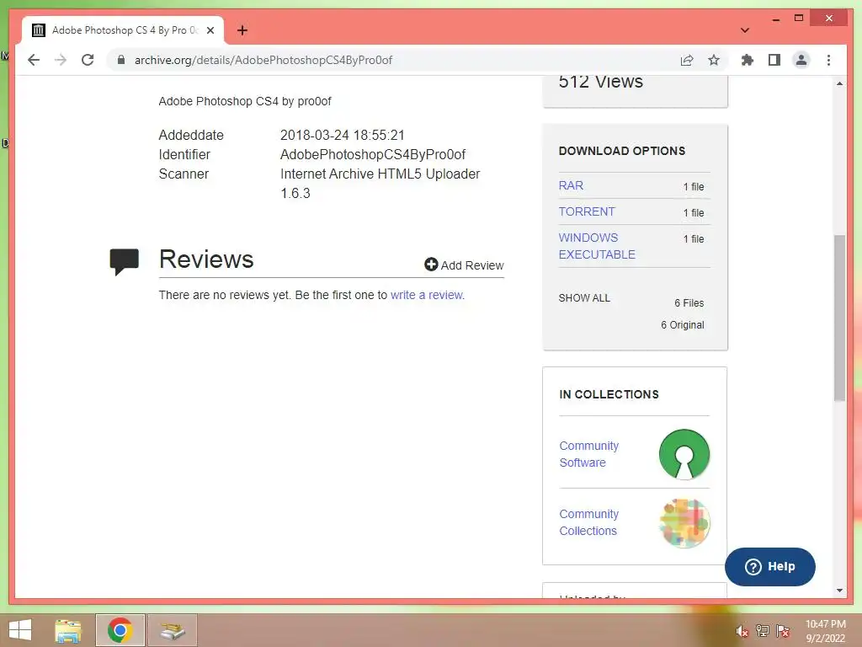This screenshot has height=647, width=862.
Task: Open the write a review link
Action: point(427,295)
